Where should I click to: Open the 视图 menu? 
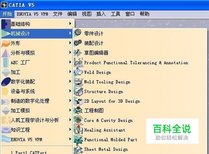pyautogui.click(x=87, y=14)
